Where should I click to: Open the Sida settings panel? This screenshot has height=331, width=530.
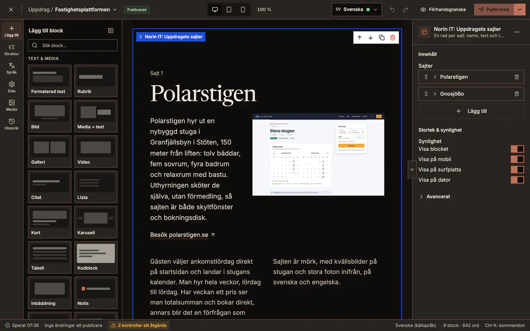[11, 87]
